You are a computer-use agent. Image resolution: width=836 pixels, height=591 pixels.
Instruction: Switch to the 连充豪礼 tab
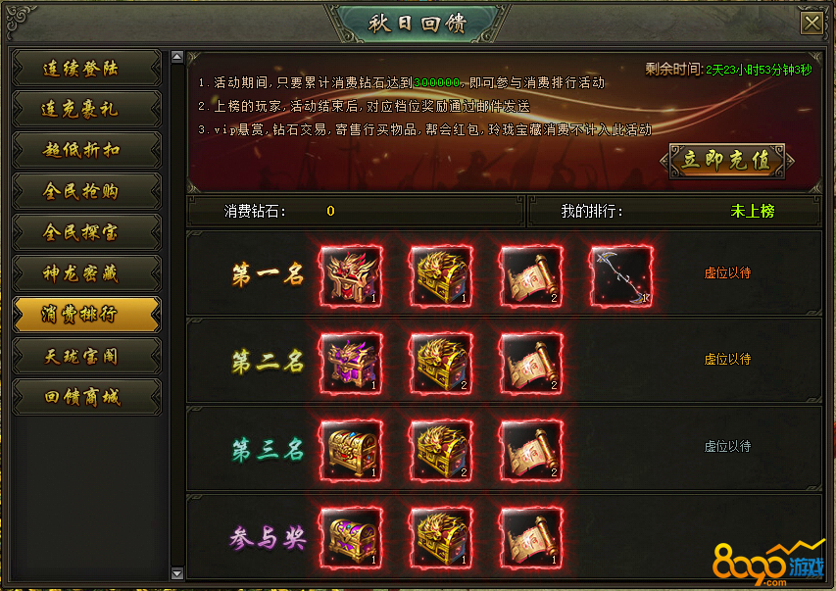pos(87,110)
